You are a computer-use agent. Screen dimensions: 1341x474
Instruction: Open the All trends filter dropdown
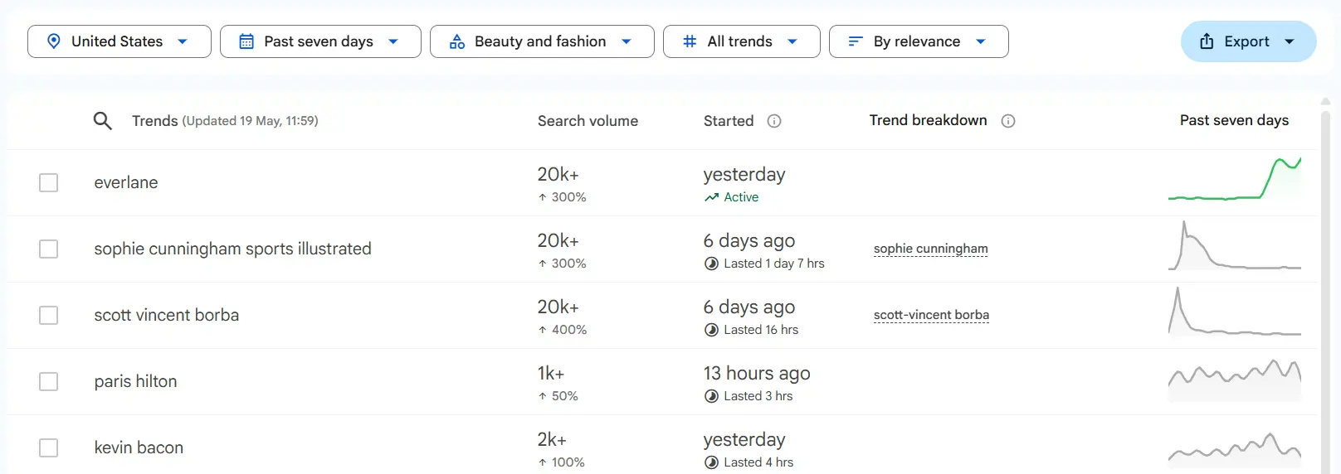[x=742, y=41]
